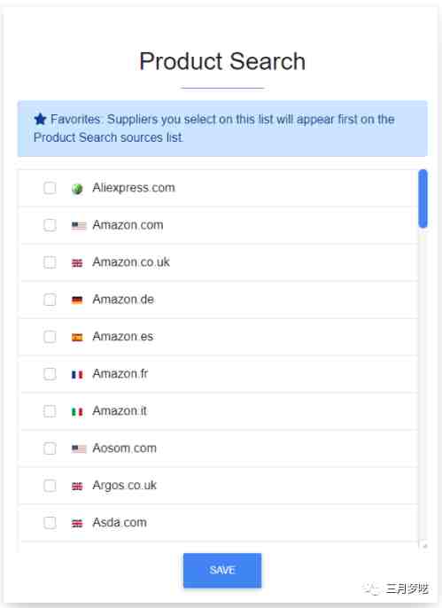The width and height of the screenshot is (442, 608).
Task: Click the Italian flag icon beside Amazon.it
Action: pyautogui.click(x=77, y=412)
